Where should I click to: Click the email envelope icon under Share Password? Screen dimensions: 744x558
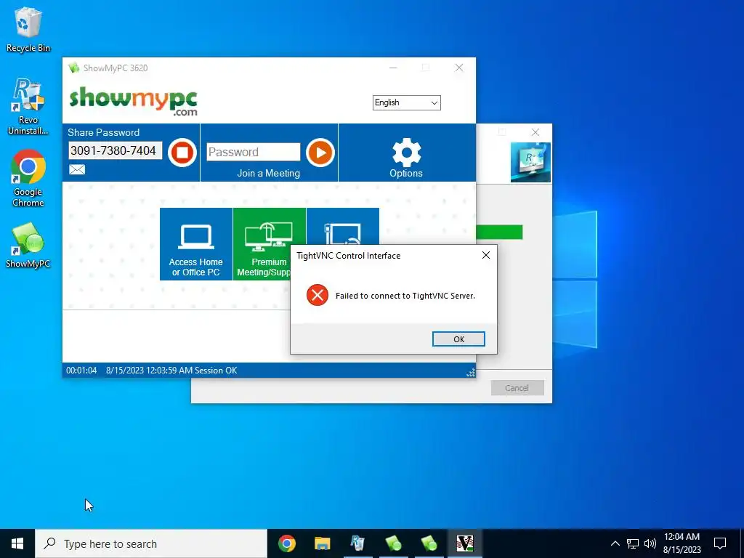click(x=77, y=169)
